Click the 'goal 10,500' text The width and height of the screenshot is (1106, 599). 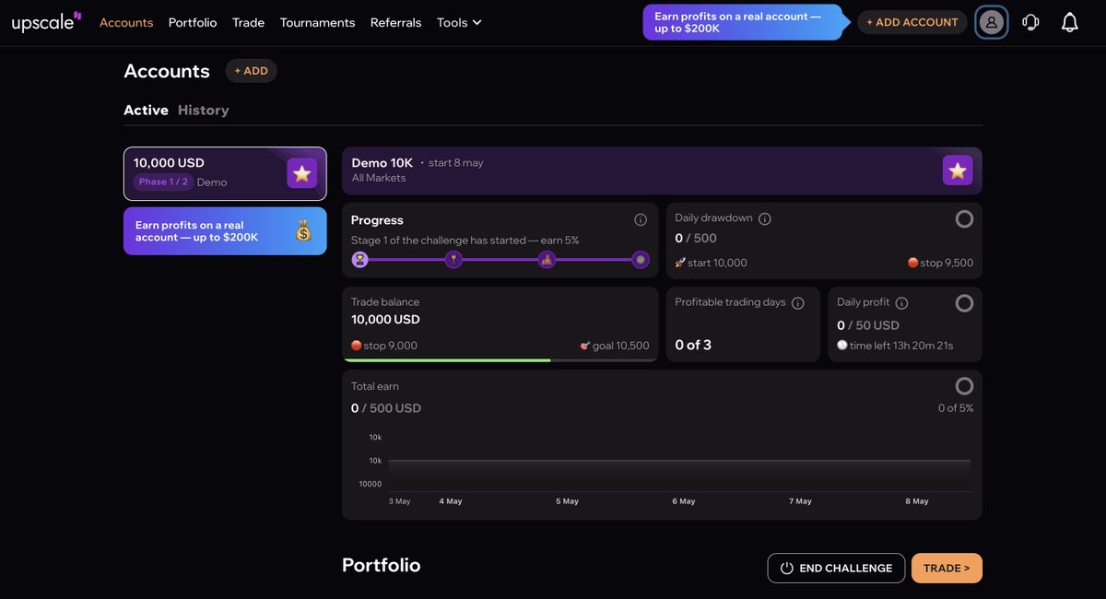(620, 346)
